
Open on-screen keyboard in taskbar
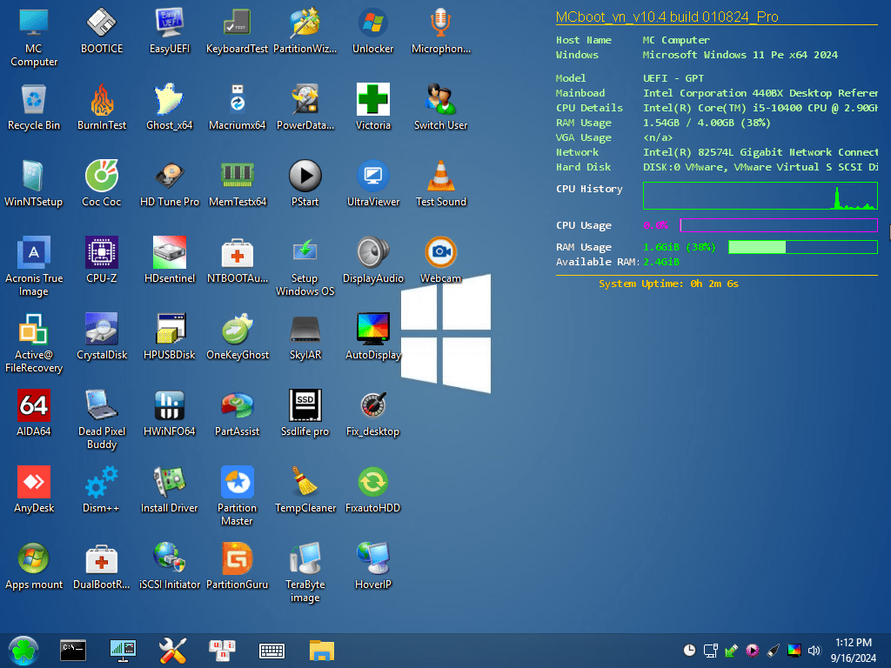coord(271,651)
